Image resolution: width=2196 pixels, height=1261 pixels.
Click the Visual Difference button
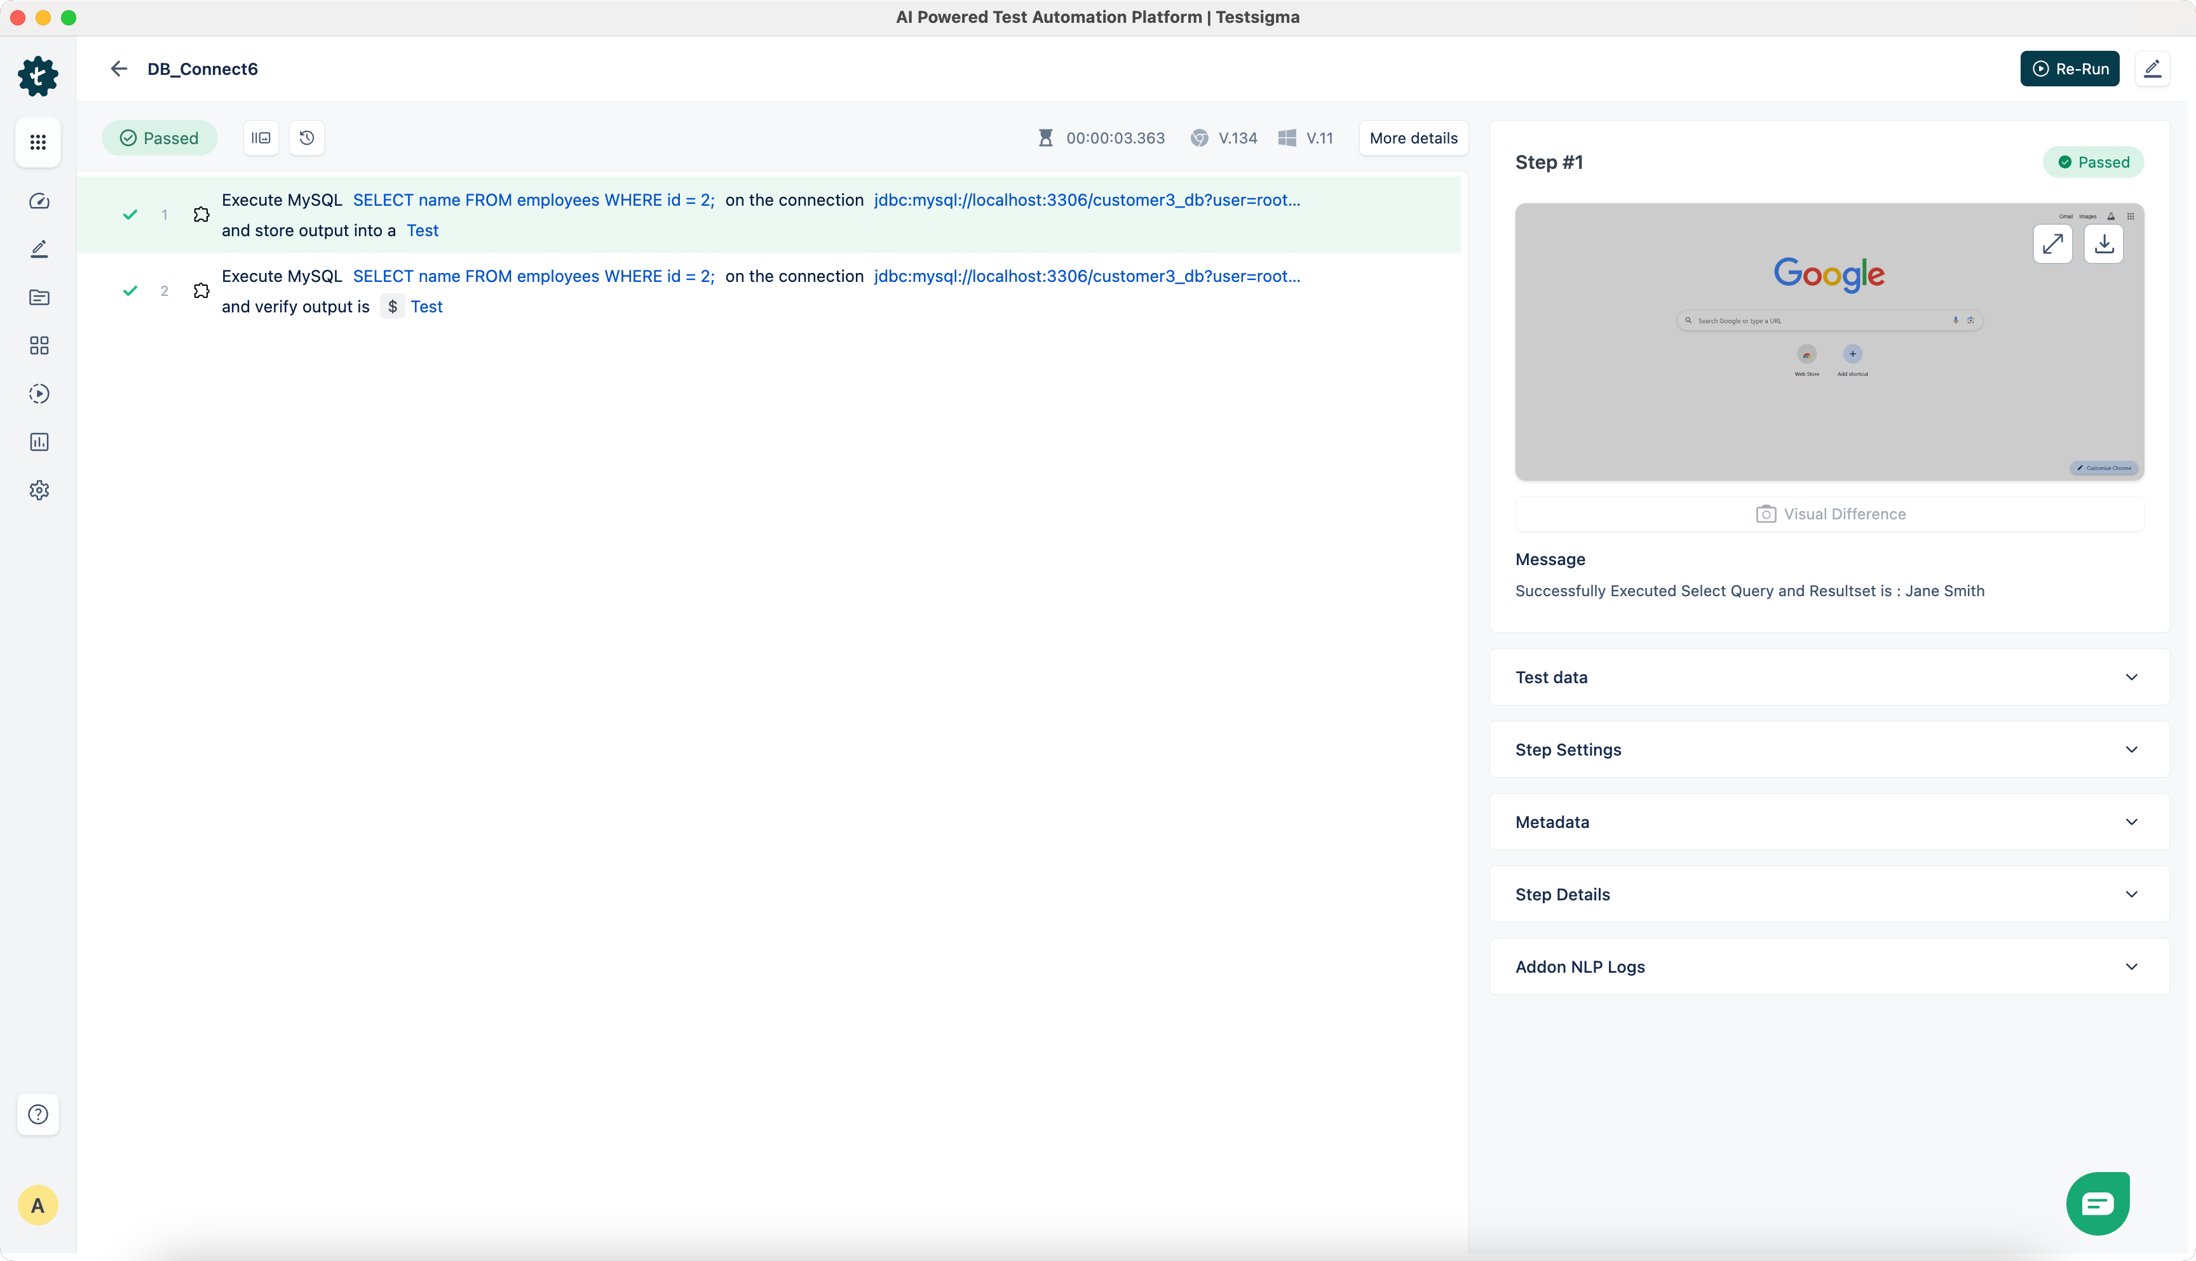click(1829, 514)
